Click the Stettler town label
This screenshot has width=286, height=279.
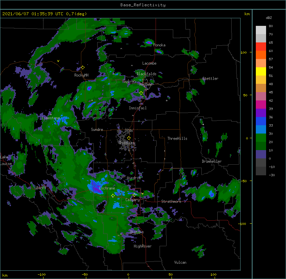click(x=210, y=79)
